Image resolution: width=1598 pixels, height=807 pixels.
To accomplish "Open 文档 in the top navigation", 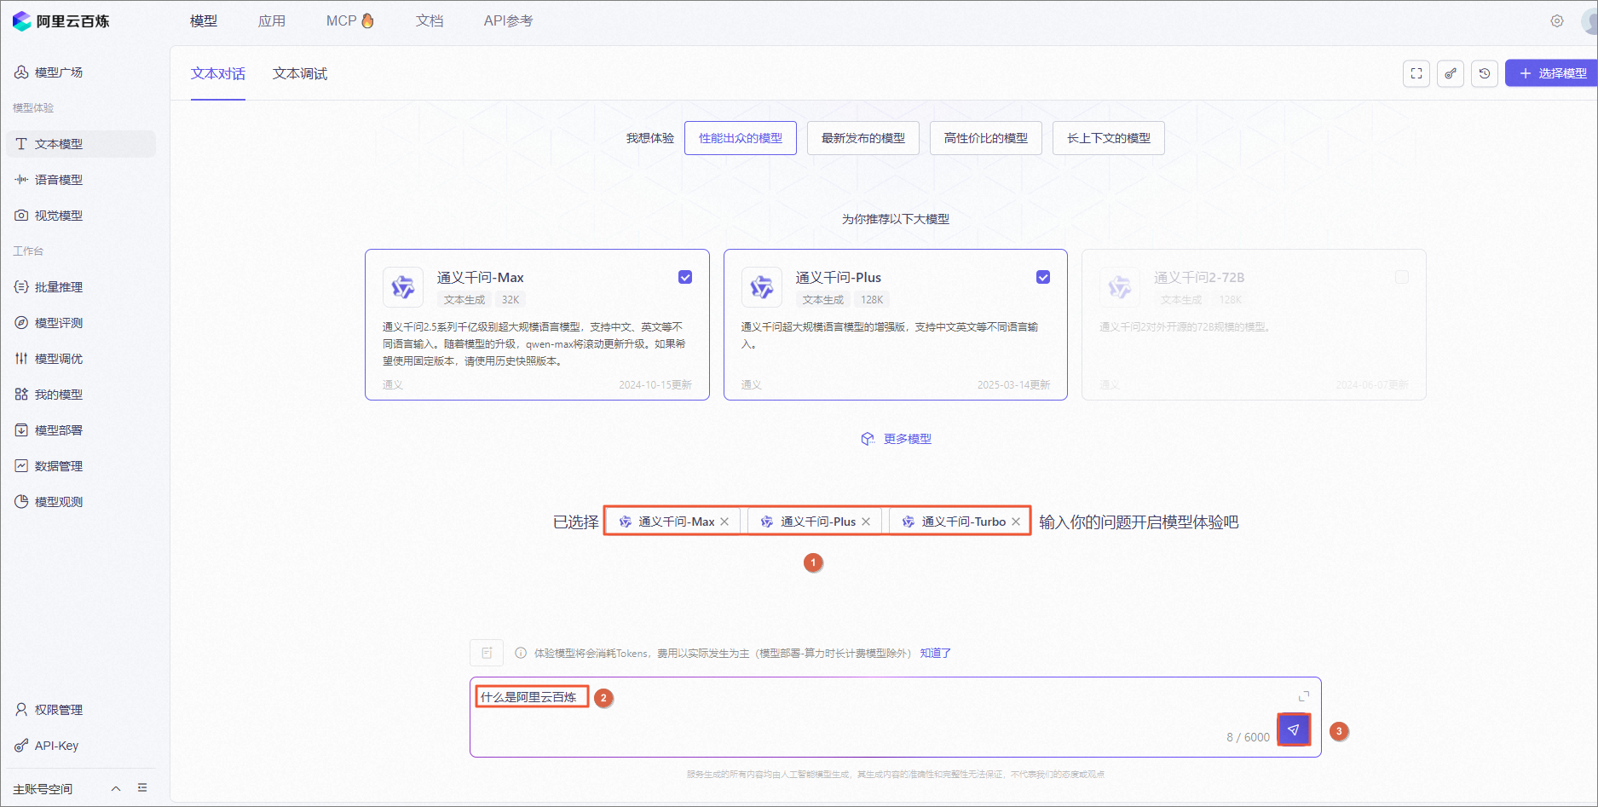I will (430, 21).
